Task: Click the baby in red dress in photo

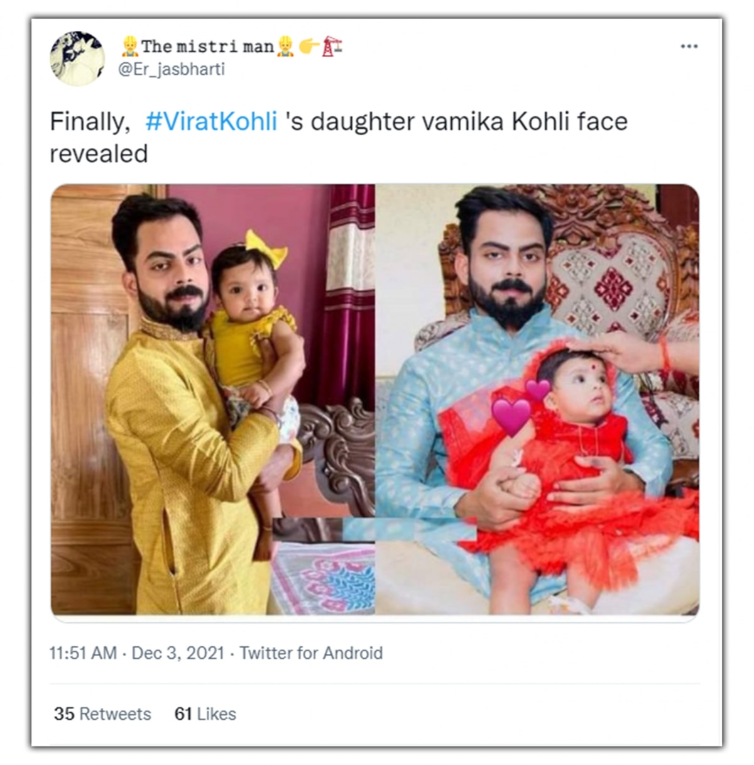Action: (x=565, y=478)
